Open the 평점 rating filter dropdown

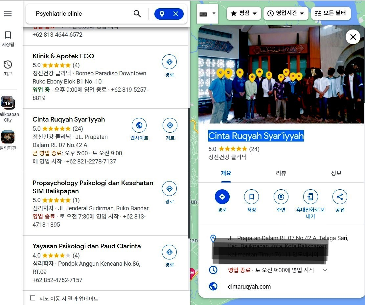coord(244,13)
